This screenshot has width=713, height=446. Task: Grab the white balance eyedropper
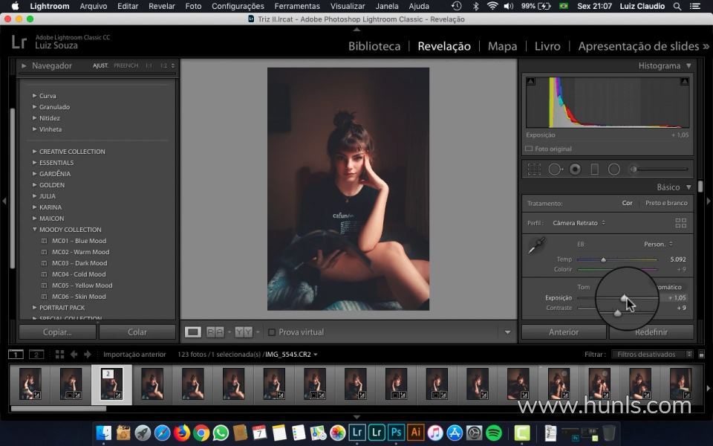tap(535, 246)
